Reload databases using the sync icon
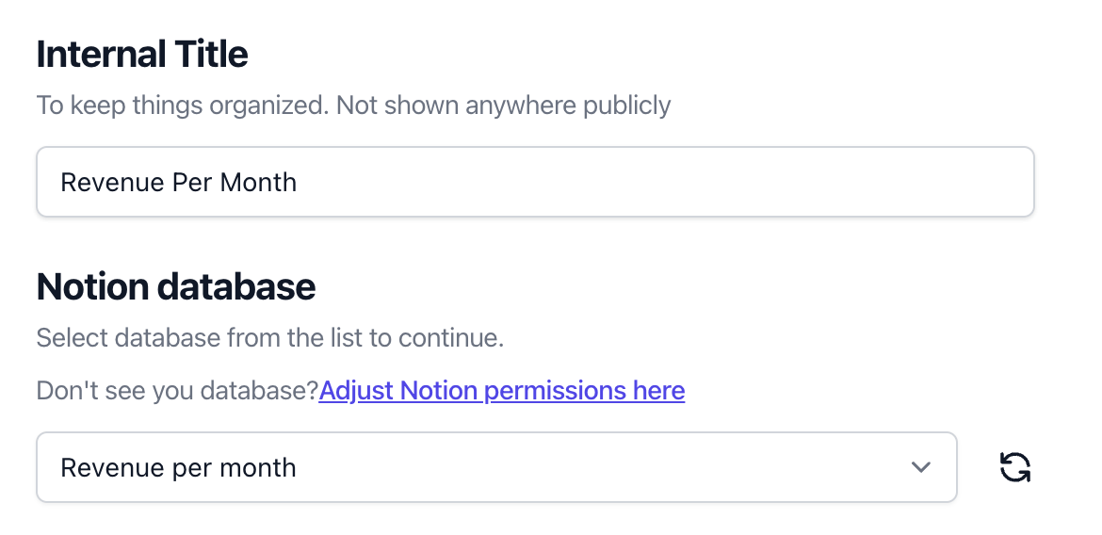 [x=1014, y=467]
